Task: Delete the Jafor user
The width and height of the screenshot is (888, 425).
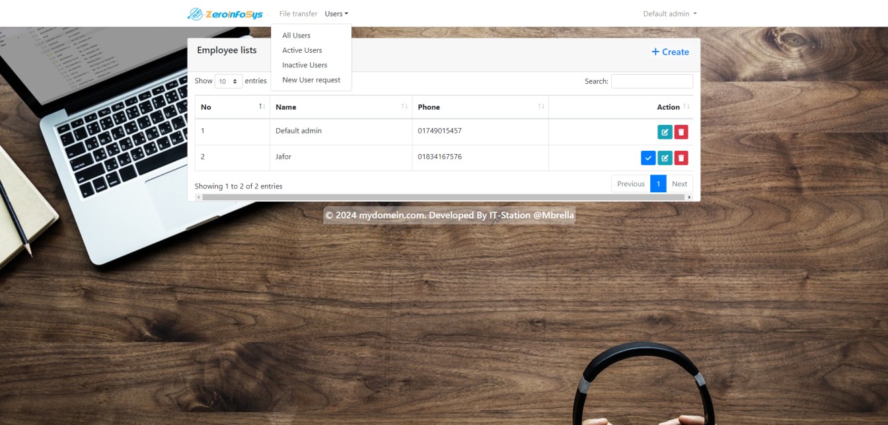Action: tap(681, 158)
